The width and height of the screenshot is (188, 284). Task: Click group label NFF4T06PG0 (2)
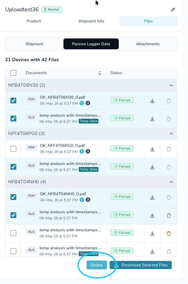(26, 133)
